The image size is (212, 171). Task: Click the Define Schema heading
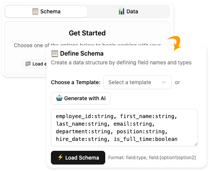click(82, 53)
